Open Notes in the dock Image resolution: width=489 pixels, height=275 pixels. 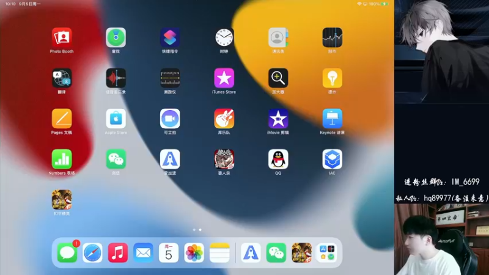click(219, 252)
